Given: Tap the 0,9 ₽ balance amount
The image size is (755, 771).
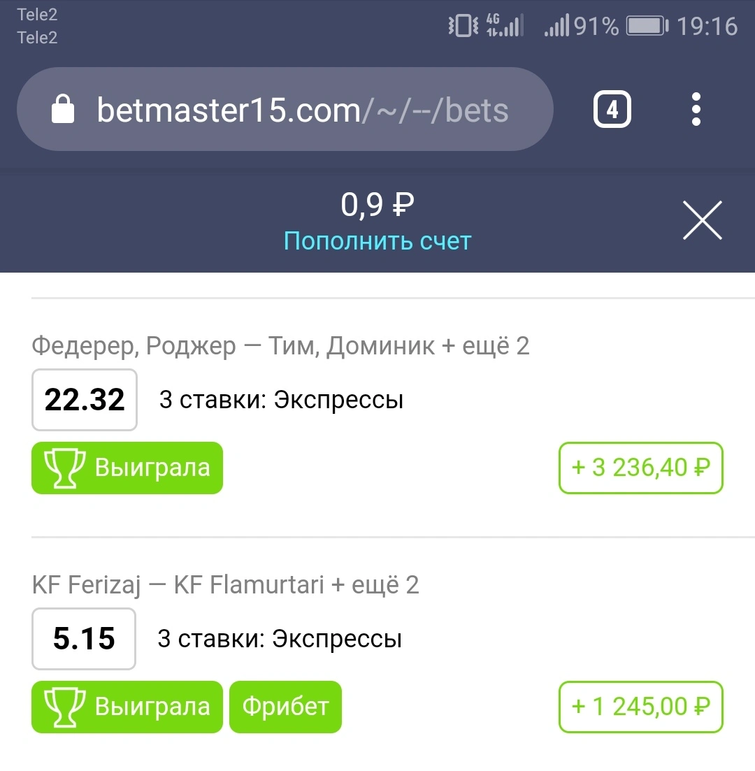Looking at the screenshot, I should [377, 205].
